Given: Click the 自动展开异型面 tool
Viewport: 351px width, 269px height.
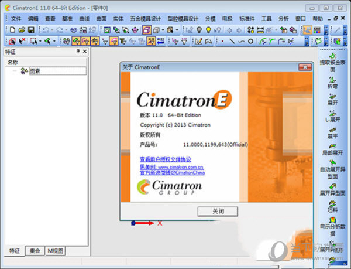Looking at the screenshot, I should pyautogui.click(x=332, y=169).
